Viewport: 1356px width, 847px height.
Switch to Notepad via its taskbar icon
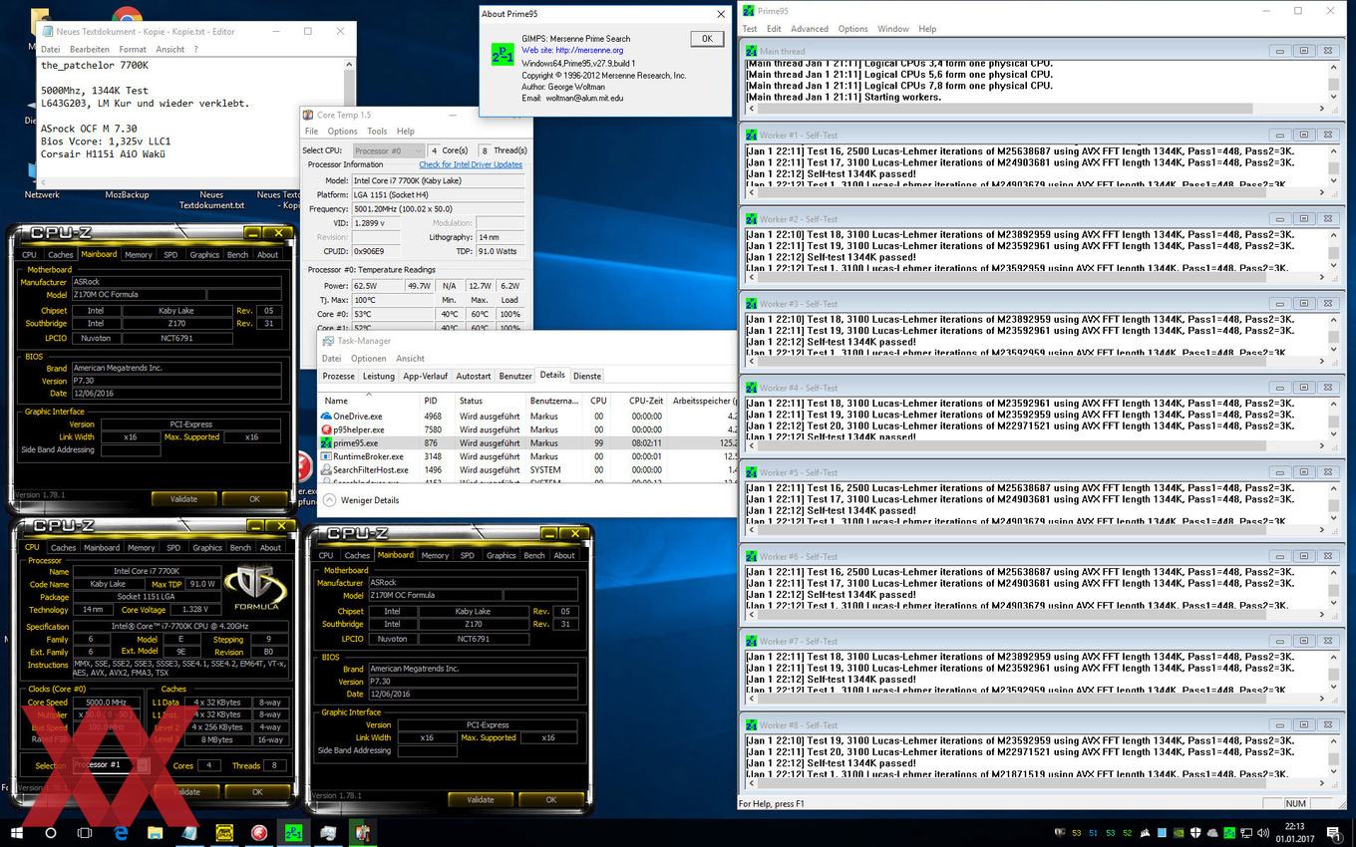click(189, 832)
